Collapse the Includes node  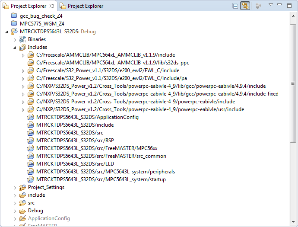tap(15, 48)
